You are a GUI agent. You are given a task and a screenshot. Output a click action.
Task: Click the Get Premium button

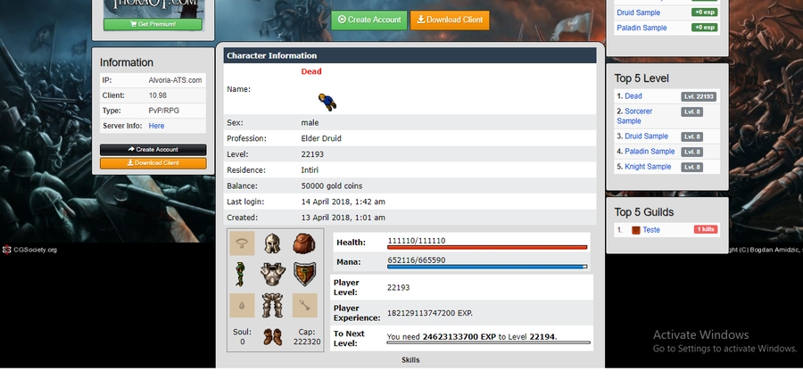pyautogui.click(x=153, y=24)
